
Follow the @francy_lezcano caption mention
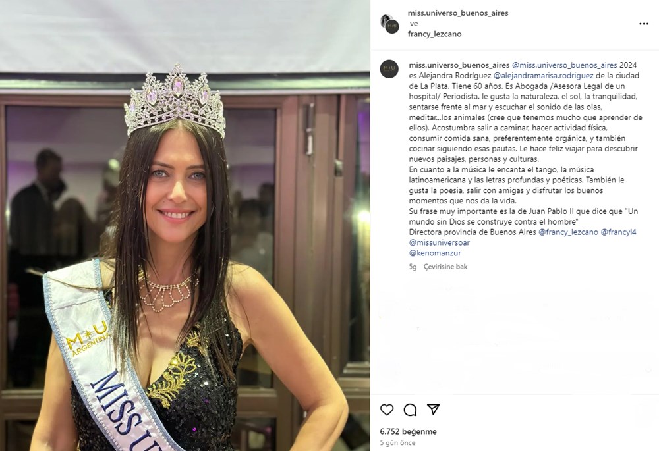tap(568, 232)
